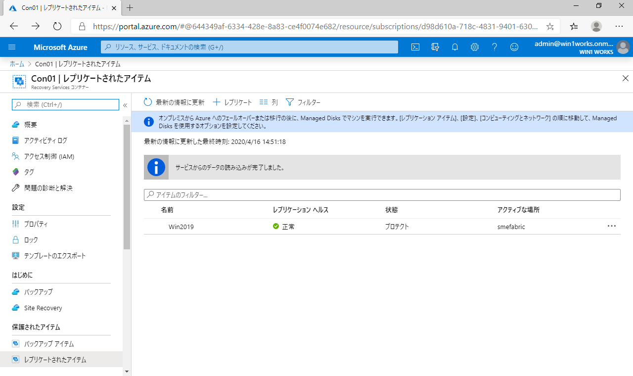Focus the left menu 検索 (Ctrl+/) box

coord(65,104)
